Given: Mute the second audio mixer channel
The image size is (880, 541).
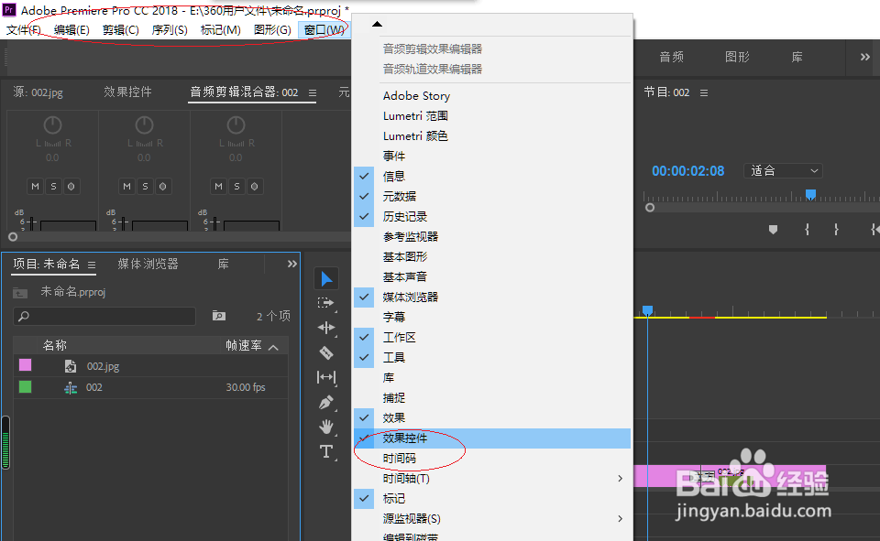Looking at the screenshot, I should click(126, 186).
